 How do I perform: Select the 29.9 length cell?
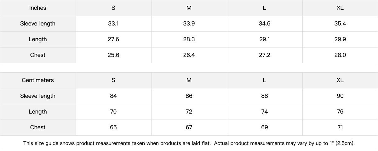coord(340,39)
